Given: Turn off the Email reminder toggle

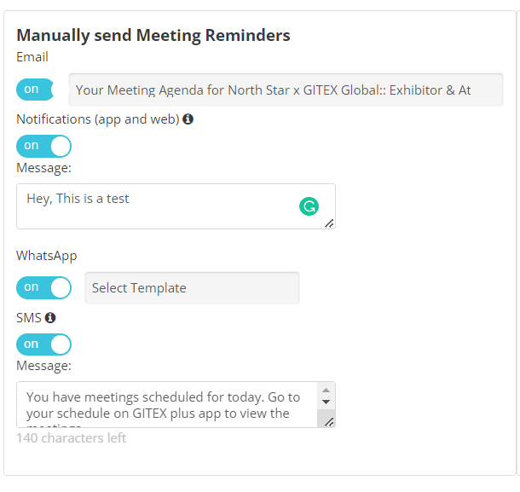Looking at the screenshot, I should coord(35,90).
